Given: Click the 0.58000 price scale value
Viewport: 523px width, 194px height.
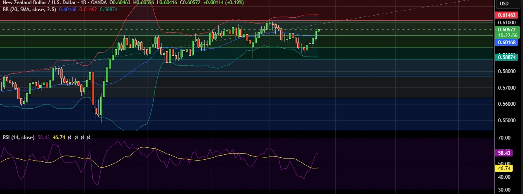Looking at the screenshot, I should click(506, 71).
